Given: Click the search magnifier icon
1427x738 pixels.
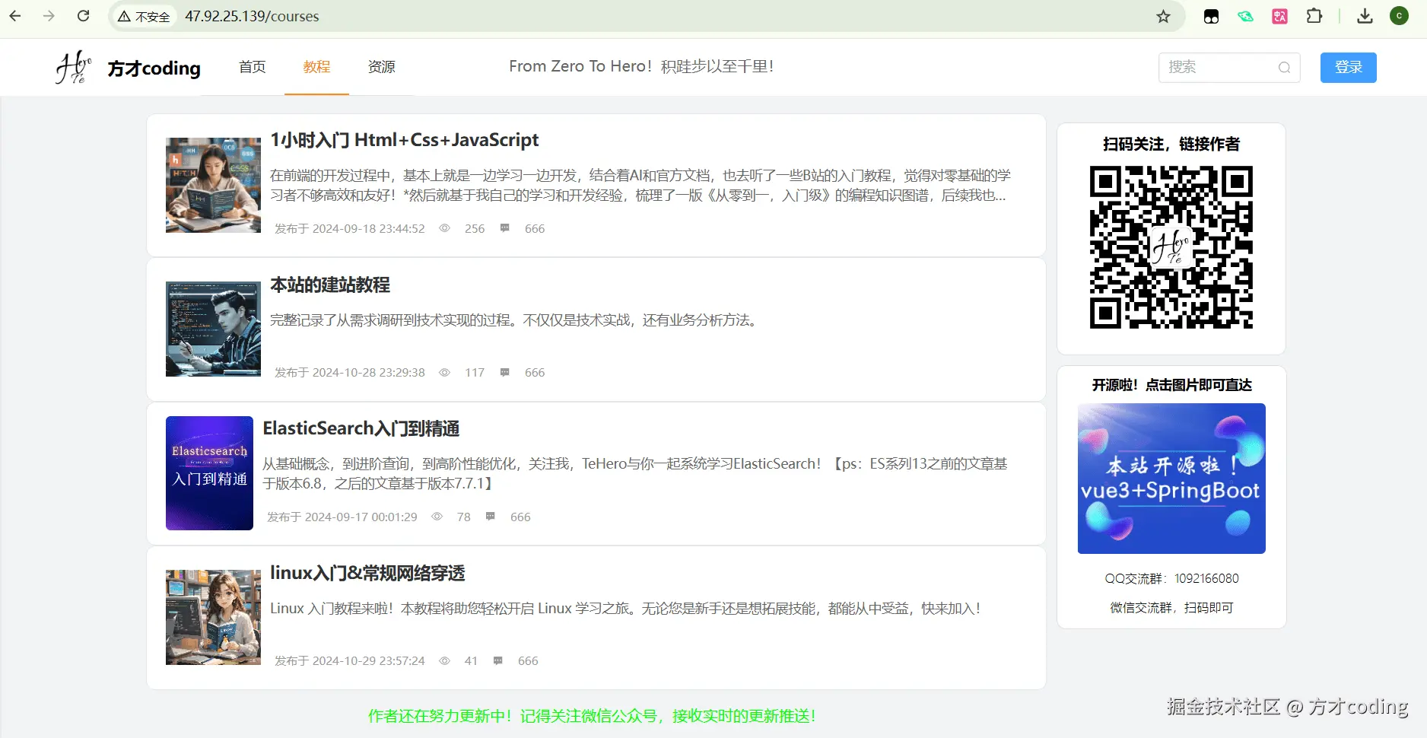Looking at the screenshot, I should click(1284, 68).
